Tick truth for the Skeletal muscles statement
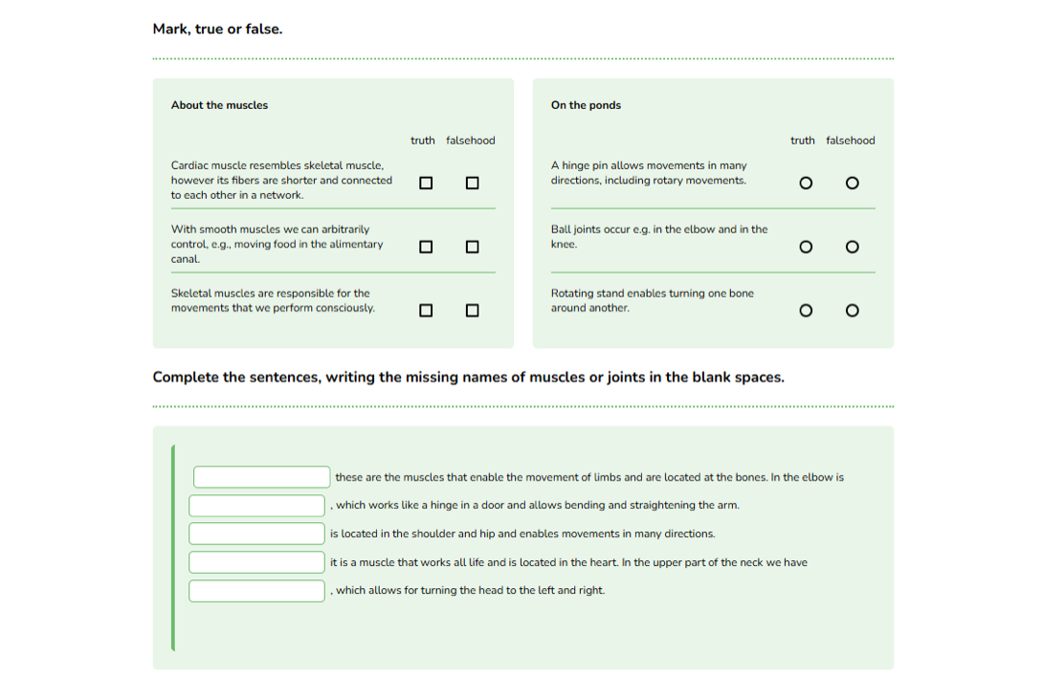Screen dimensions: 1043x698 click(426, 311)
